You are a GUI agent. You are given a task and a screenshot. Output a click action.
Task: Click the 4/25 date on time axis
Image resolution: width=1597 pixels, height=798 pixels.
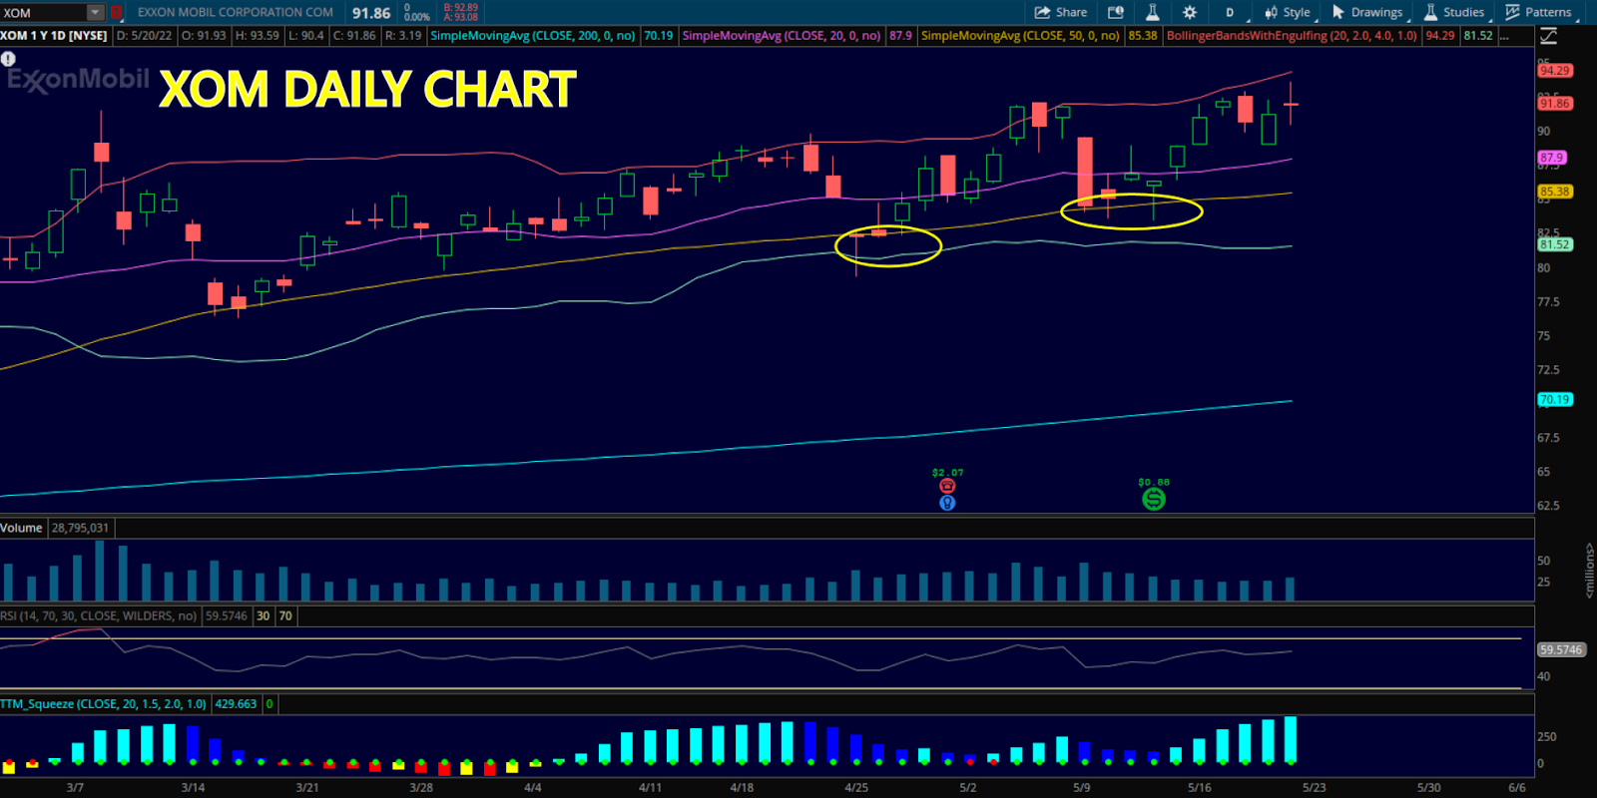[856, 788]
